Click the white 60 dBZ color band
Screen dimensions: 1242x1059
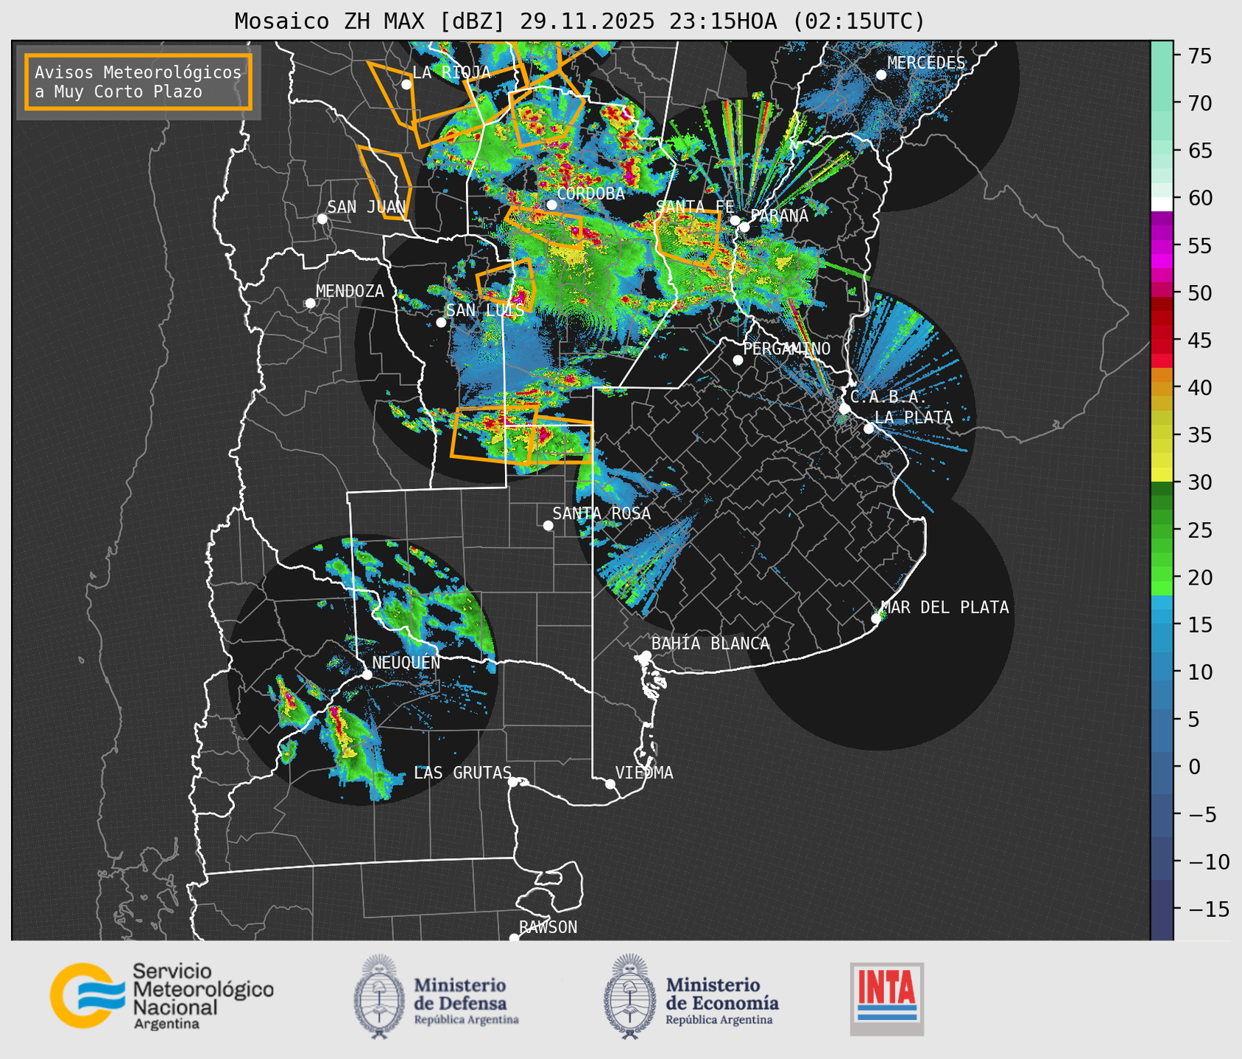1162,204
